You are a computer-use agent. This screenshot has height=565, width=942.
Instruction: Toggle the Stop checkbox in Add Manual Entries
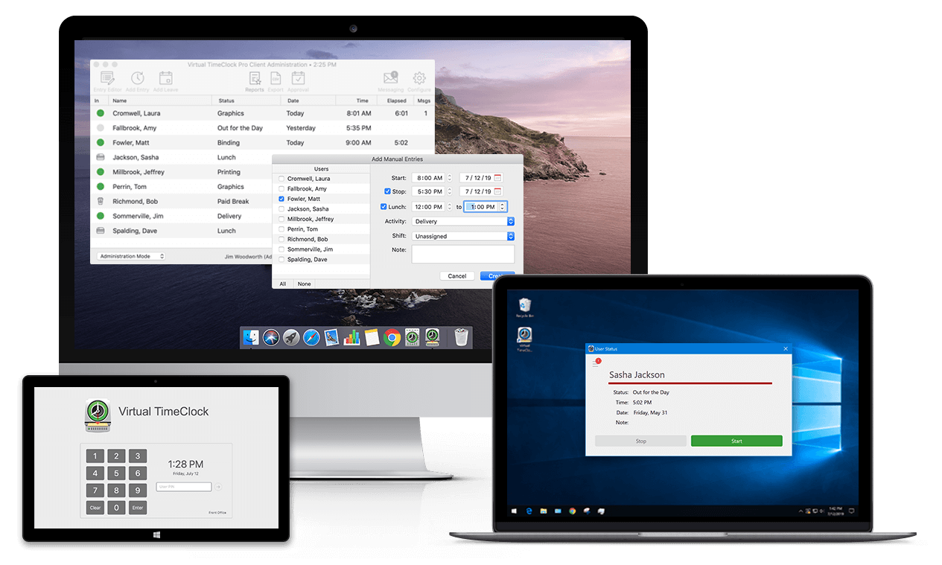387,192
